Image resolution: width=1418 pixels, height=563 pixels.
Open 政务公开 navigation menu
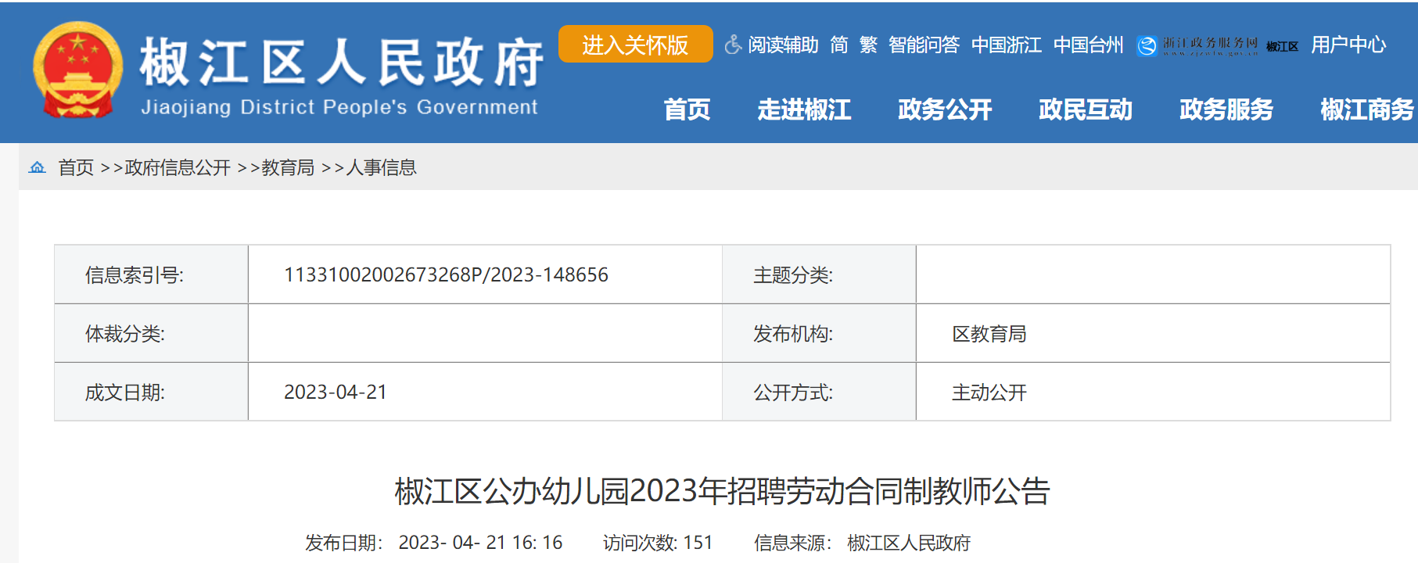tap(945, 109)
